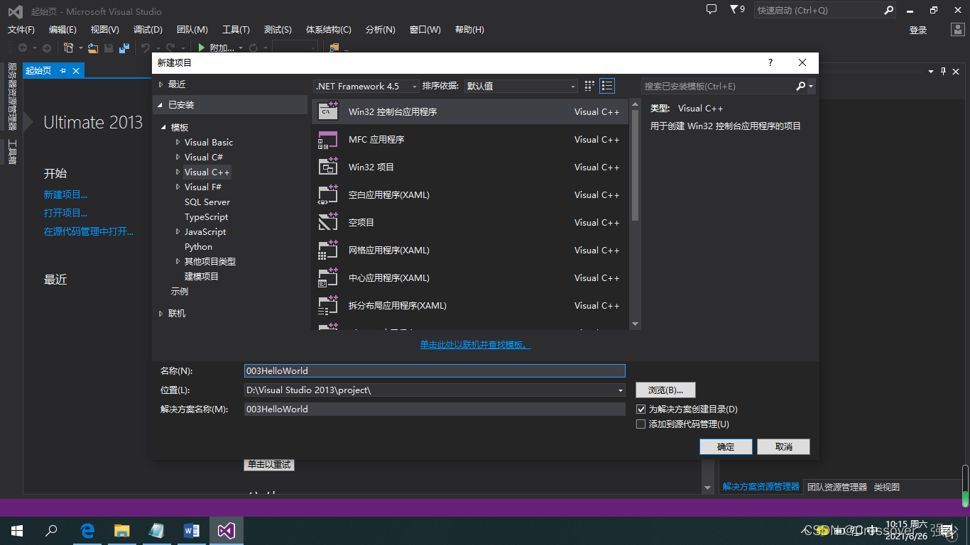Image resolution: width=970 pixels, height=545 pixels.
Task: Toggle 为解决方案创建目录 checkbox
Action: click(641, 409)
